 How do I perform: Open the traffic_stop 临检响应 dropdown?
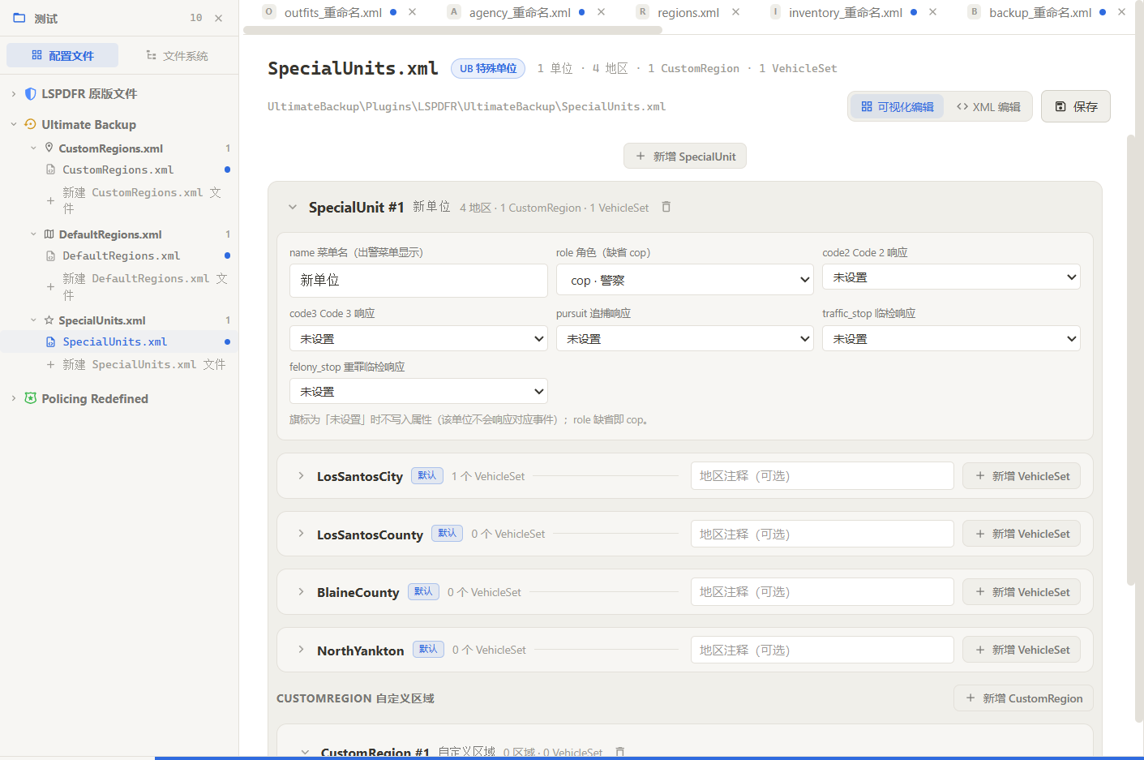951,338
